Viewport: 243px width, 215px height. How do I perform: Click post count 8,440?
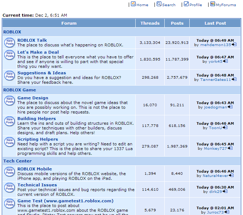177,173
